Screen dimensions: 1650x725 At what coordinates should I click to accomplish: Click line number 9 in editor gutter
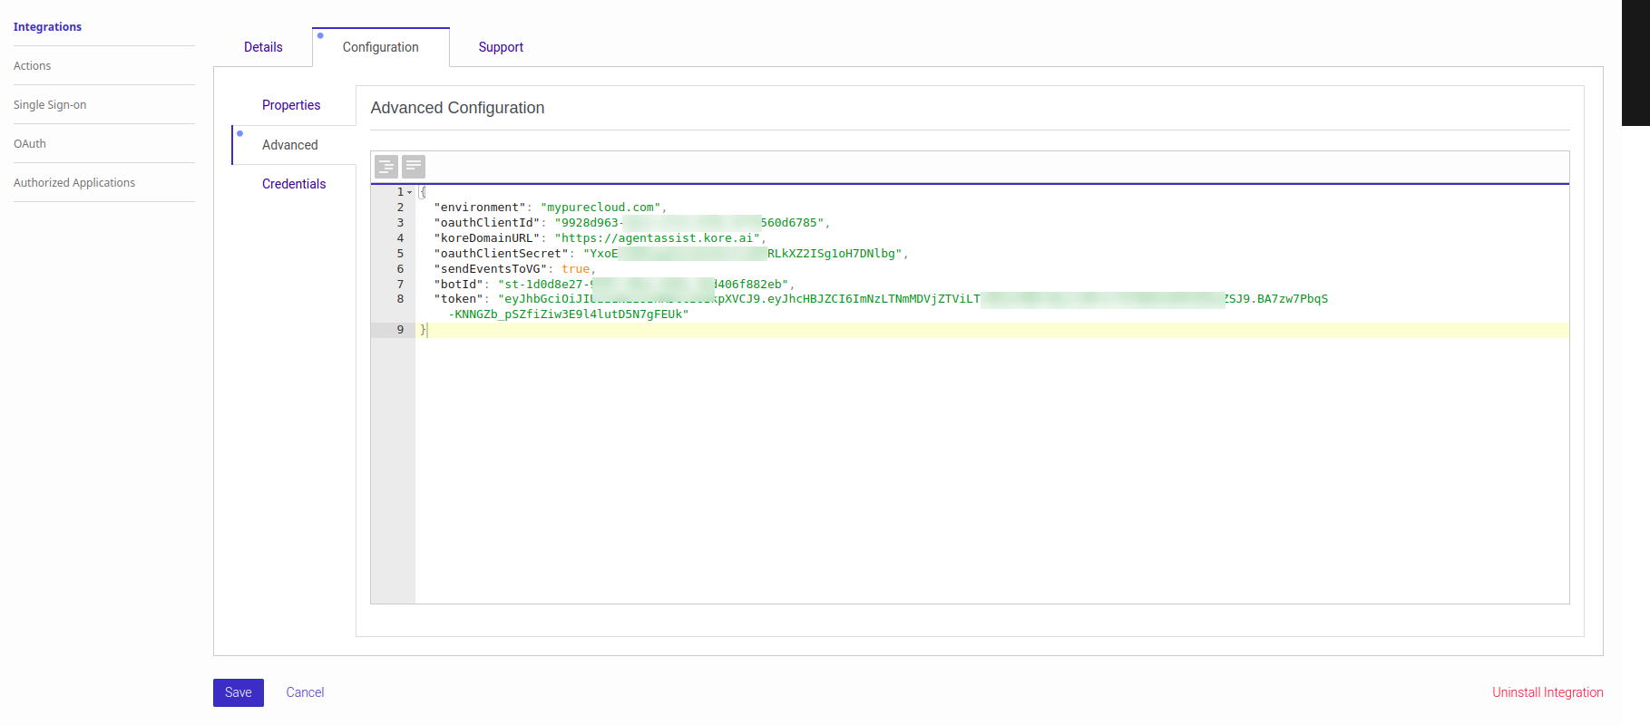(400, 330)
